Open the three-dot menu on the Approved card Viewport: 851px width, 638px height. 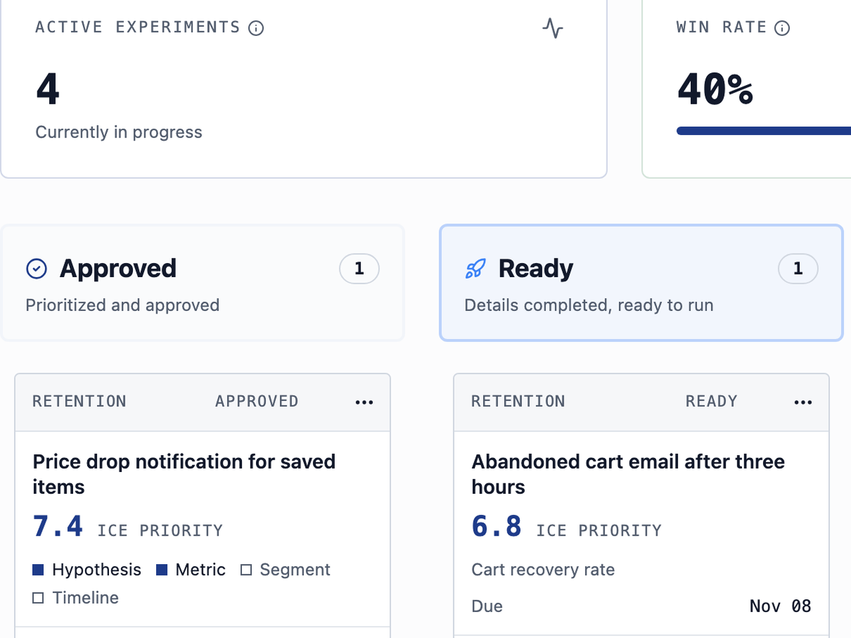coord(364,402)
